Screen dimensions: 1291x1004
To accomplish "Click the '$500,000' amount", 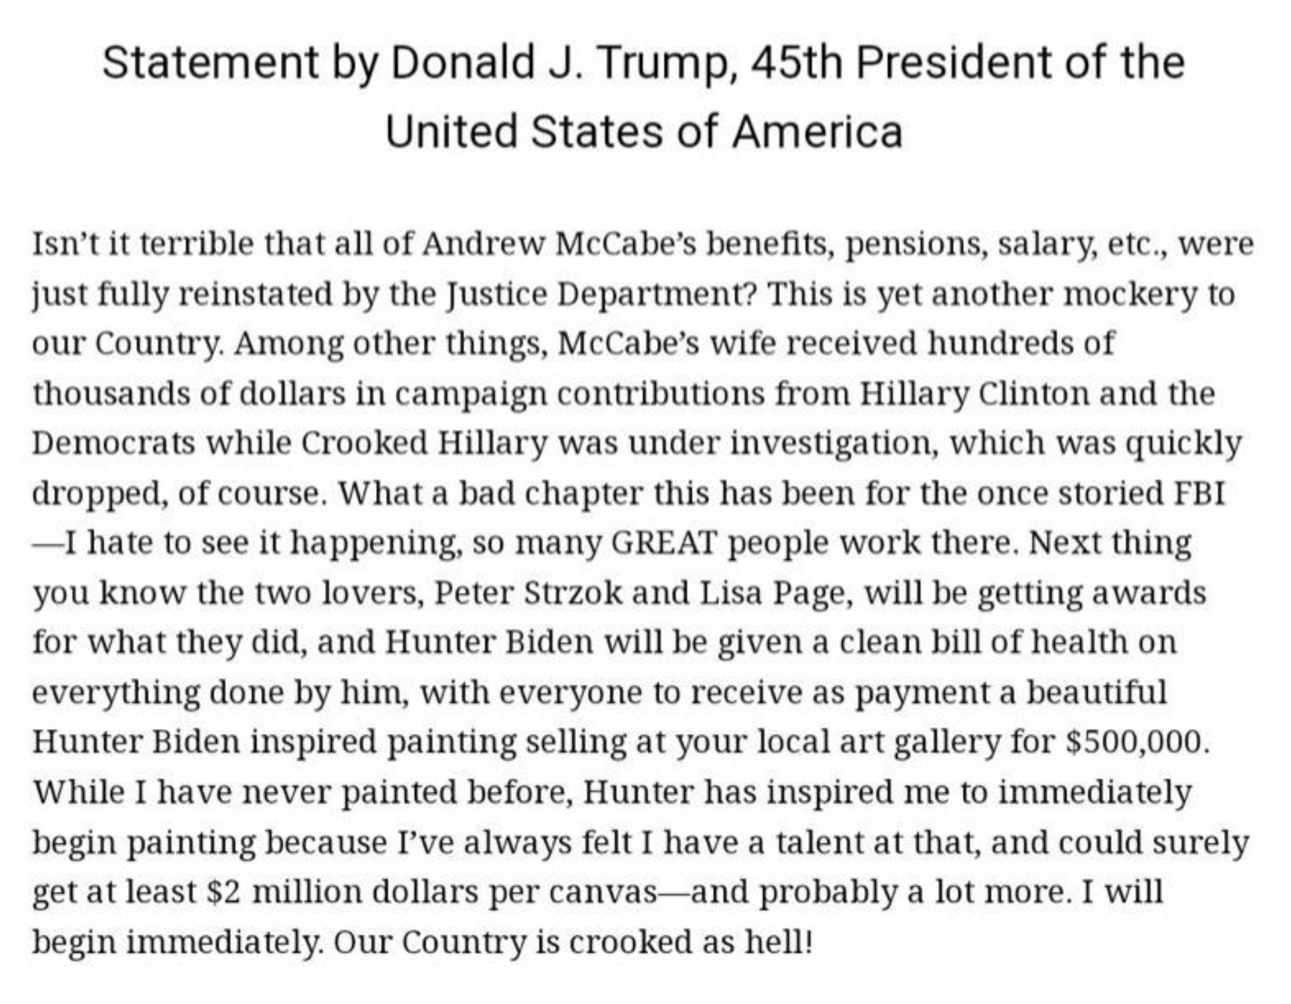I will tap(1136, 742).
